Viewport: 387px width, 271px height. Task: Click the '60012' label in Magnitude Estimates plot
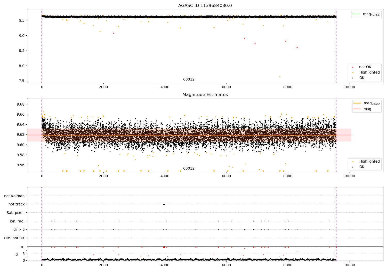point(189,169)
